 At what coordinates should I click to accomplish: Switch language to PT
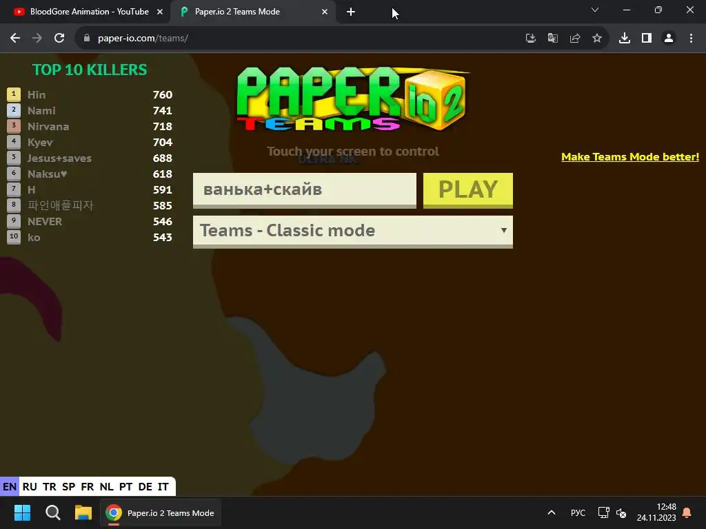point(125,487)
